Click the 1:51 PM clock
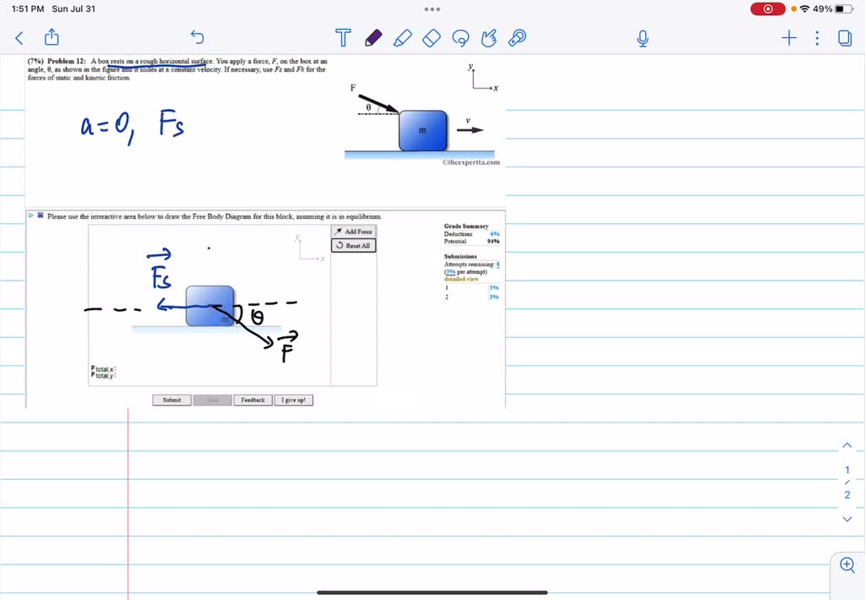Screen dimensions: 865x600 28,8
